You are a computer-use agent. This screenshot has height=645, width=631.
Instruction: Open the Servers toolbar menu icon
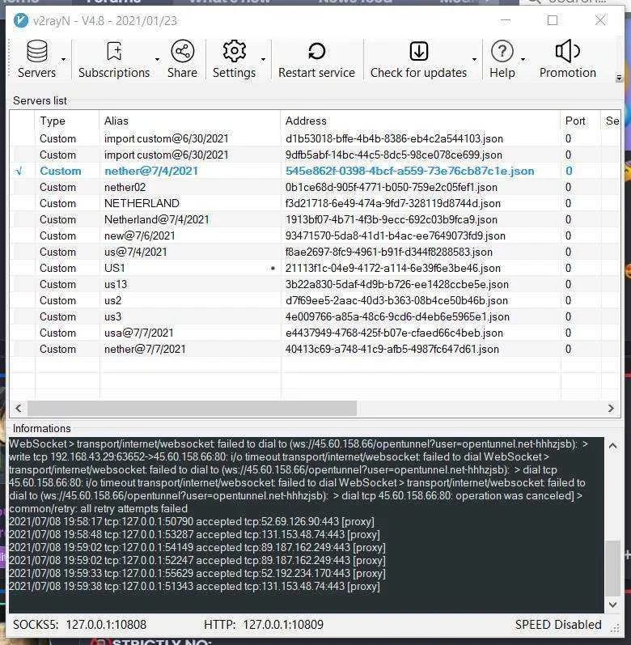(37, 51)
